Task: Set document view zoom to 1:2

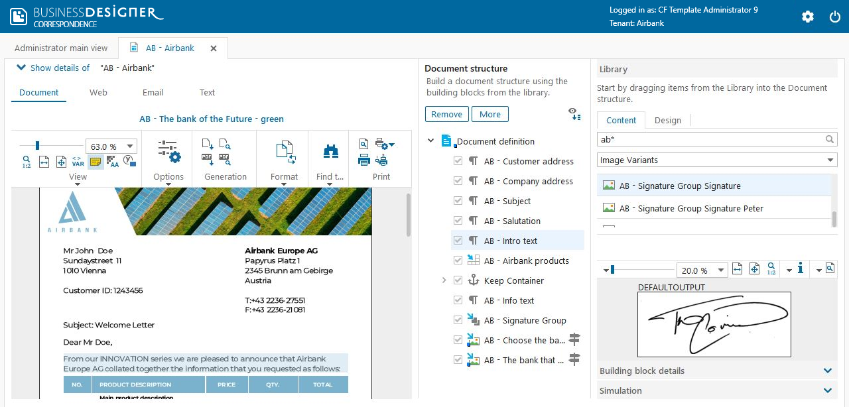Action: [x=27, y=160]
